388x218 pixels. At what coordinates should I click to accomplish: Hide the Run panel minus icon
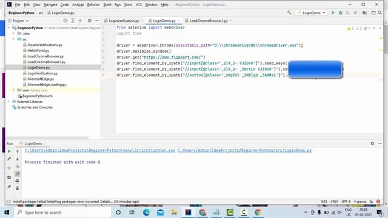pos(380,144)
